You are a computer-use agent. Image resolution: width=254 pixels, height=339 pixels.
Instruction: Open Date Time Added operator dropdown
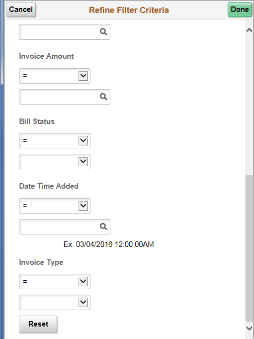point(55,206)
